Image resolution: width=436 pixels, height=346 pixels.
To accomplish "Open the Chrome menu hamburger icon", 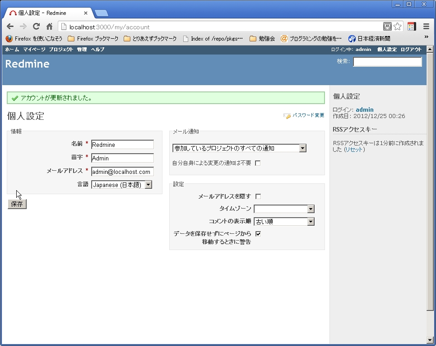I will 426,27.
